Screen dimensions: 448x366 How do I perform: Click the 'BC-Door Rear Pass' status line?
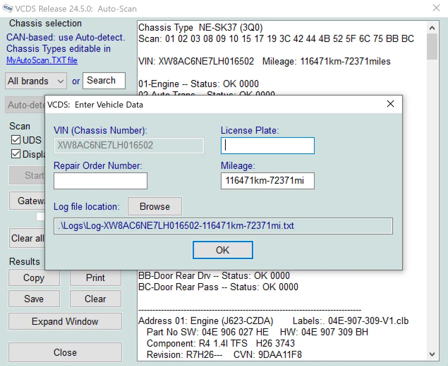tap(218, 287)
